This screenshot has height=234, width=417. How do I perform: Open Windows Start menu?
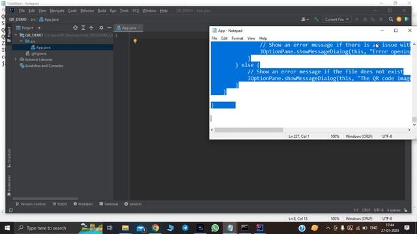[7, 228]
